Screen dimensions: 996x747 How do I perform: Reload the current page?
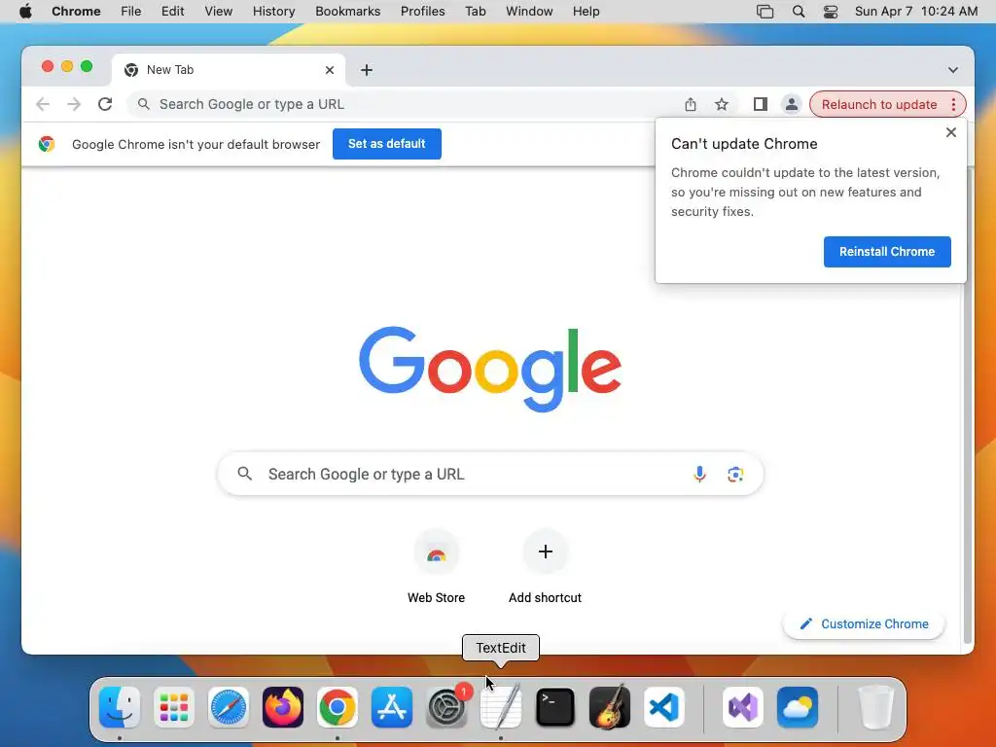click(105, 104)
